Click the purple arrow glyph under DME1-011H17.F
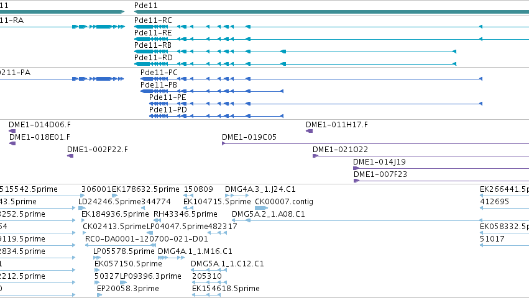 309,131
